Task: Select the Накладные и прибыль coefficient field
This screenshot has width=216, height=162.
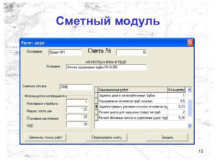Action: pos(77,102)
